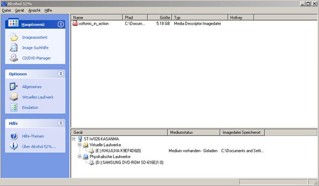Sort image list by Pfad column
319x186 pixels.
pyautogui.click(x=135, y=17)
